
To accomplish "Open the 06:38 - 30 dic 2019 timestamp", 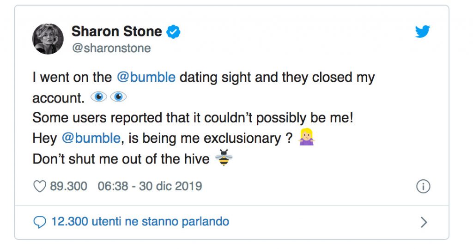I will pyautogui.click(x=150, y=186).
